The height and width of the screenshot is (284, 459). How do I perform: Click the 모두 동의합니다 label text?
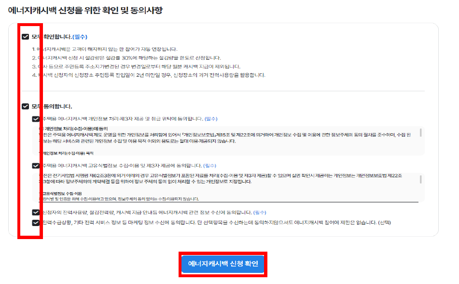point(52,106)
